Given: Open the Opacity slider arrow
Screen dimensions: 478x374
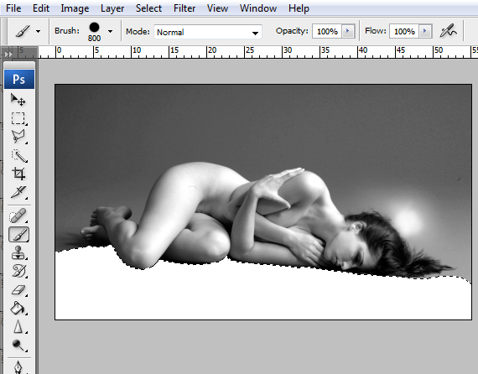Looking at the screenshot, I should pos(348,31).
